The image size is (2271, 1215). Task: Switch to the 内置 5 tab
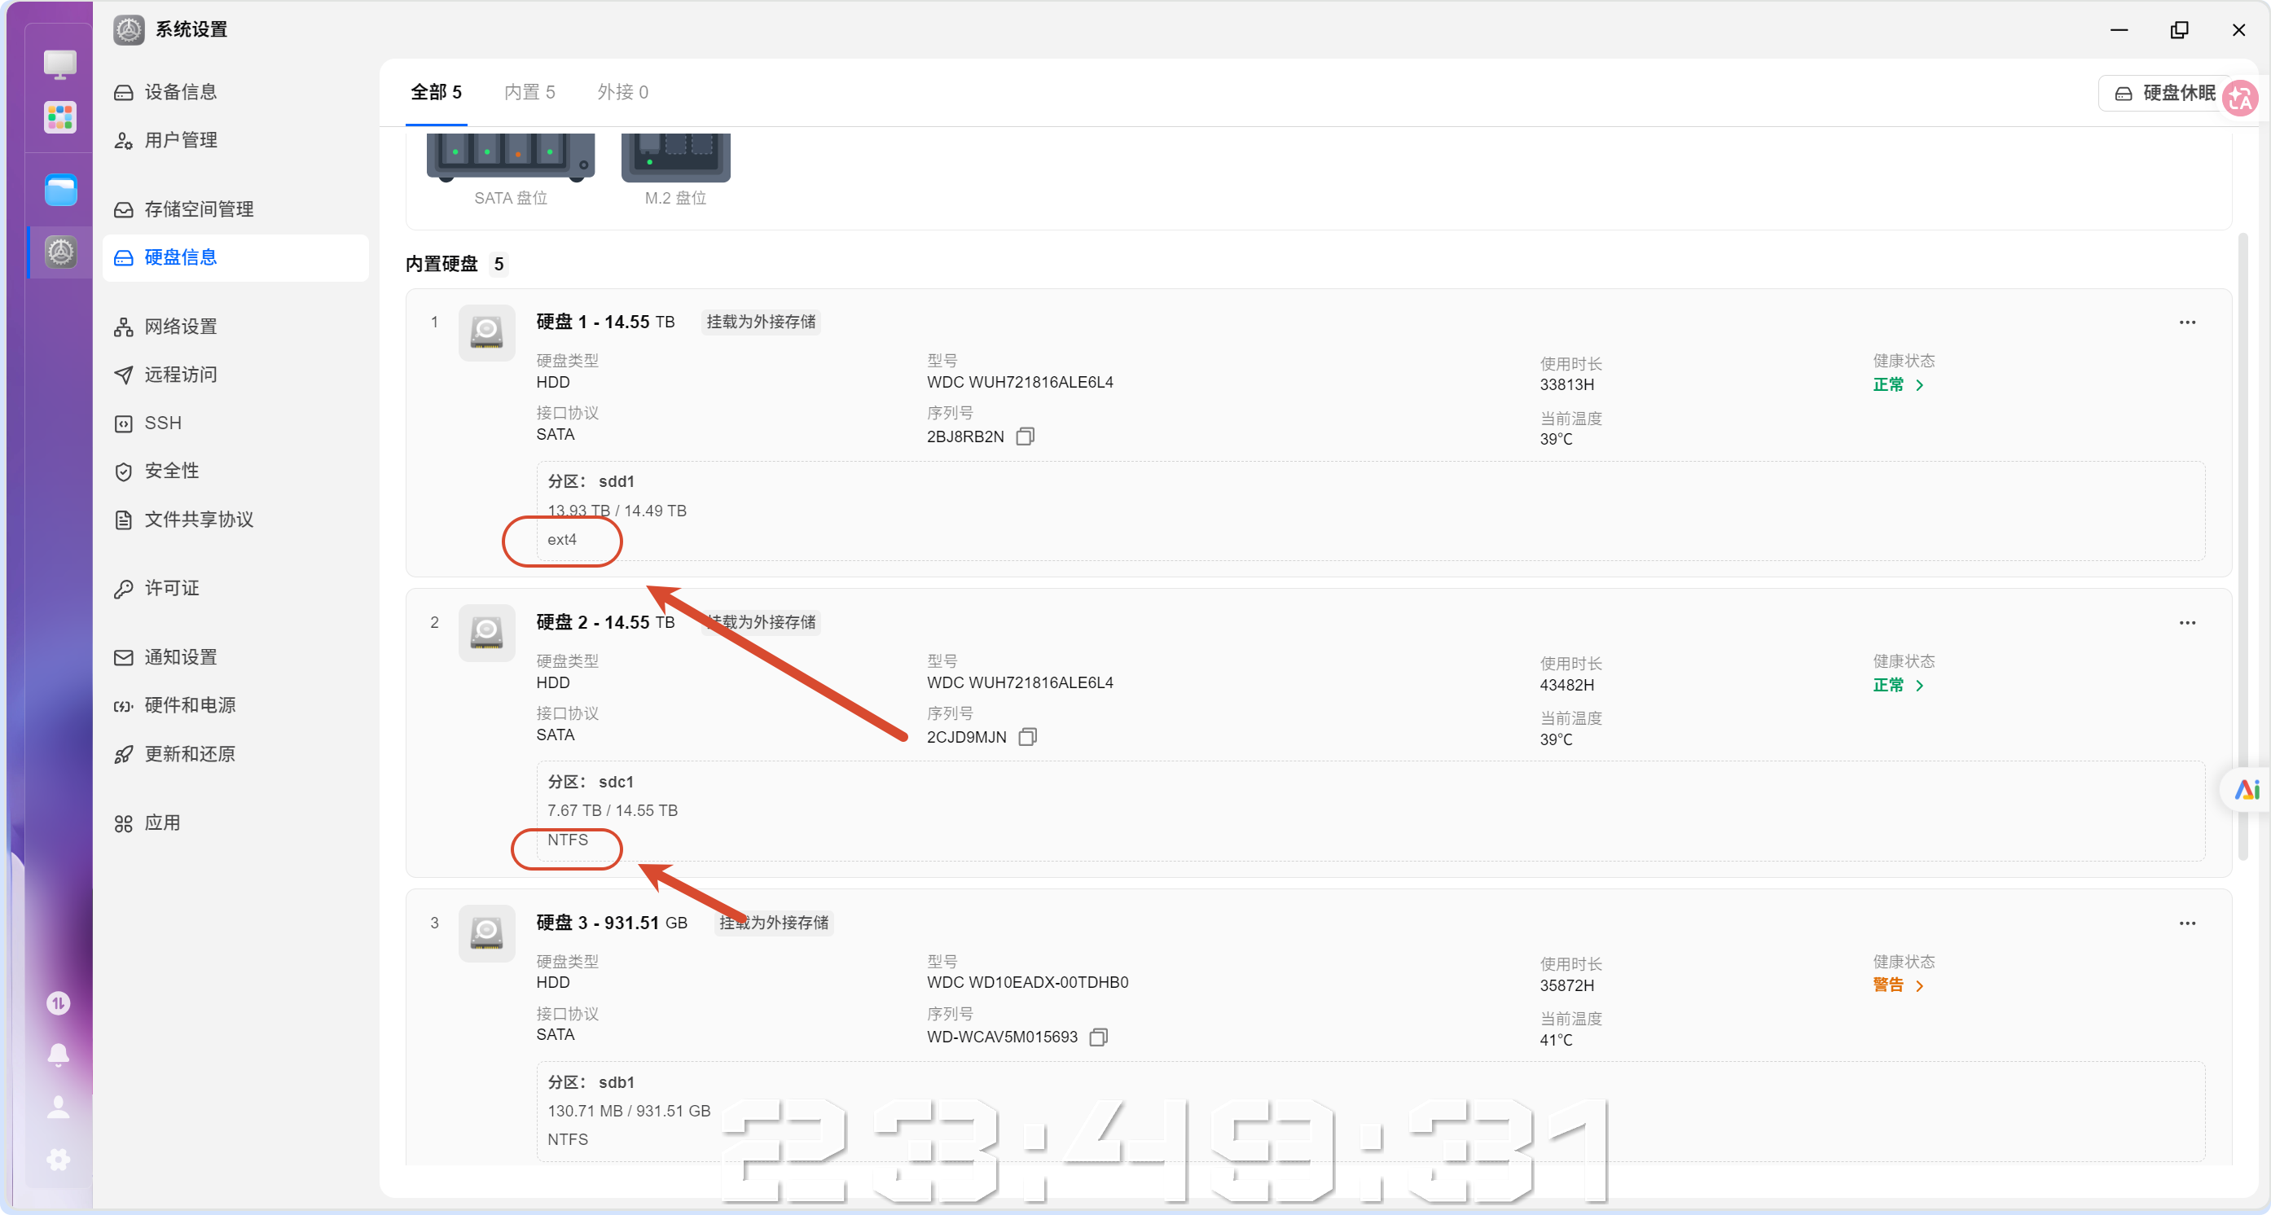(529, 93)
